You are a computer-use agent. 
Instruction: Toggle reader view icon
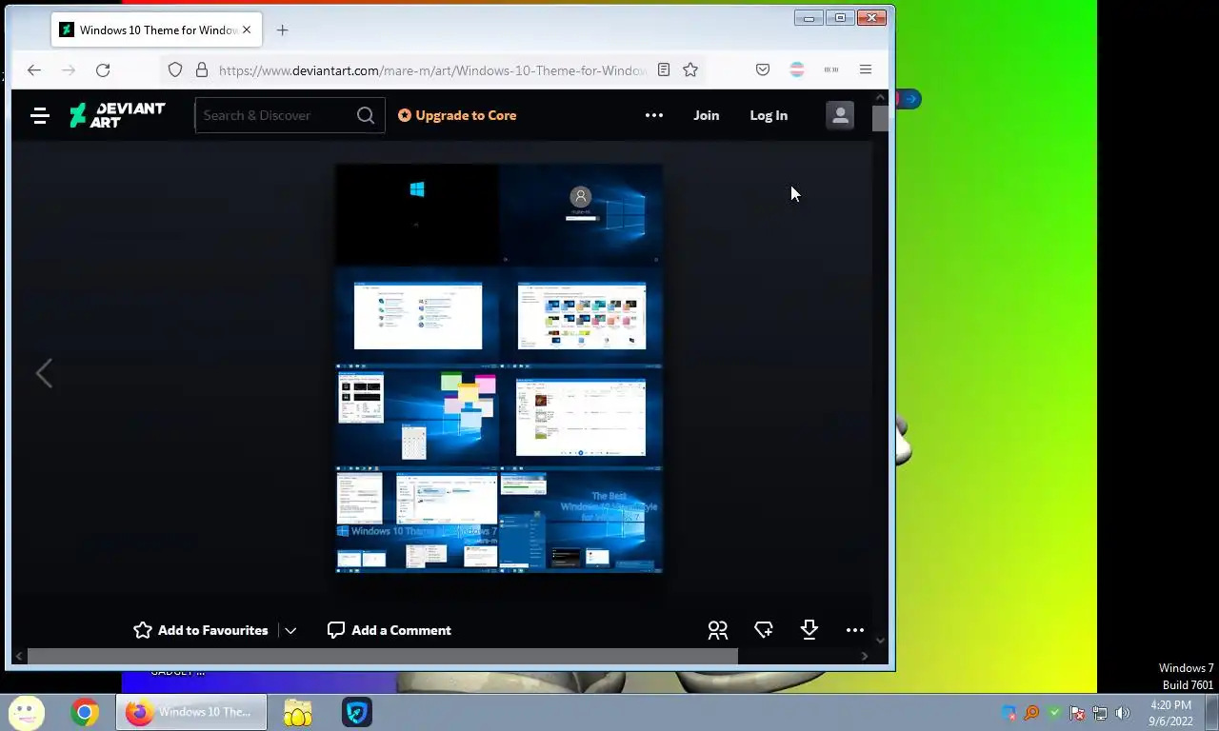(x=664, y=69)
